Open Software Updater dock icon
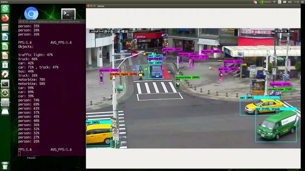305x171 pixels. (5, 93)
